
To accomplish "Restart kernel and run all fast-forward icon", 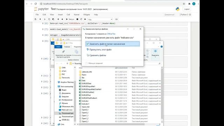I will click(x=85, y=19).
